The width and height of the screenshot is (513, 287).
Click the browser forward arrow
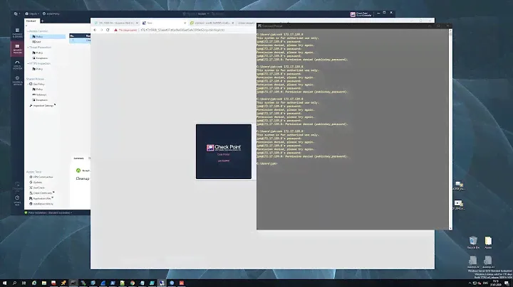[103, 31]
